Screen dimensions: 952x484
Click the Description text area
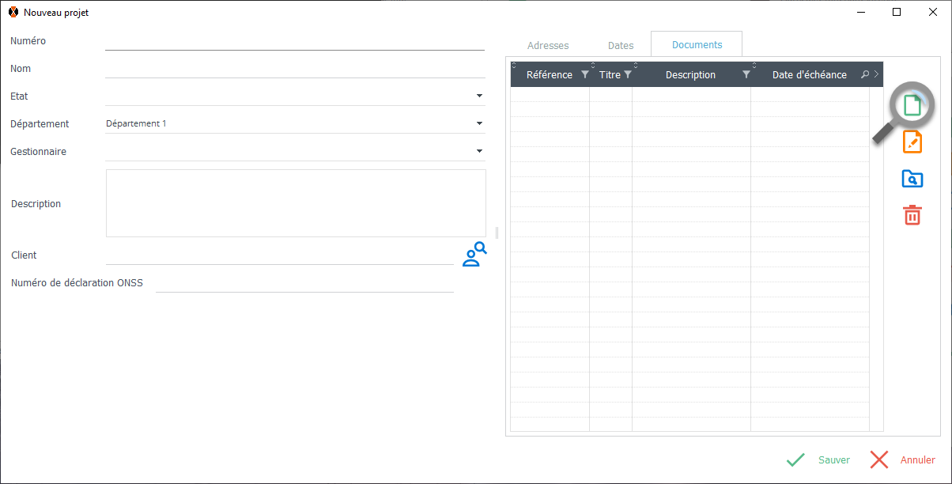[296, 203]
